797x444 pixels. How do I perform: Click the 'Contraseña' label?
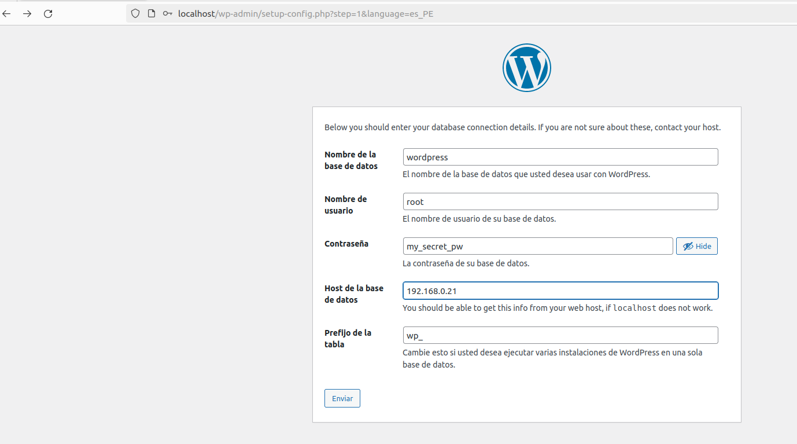[x=346, y=244]
